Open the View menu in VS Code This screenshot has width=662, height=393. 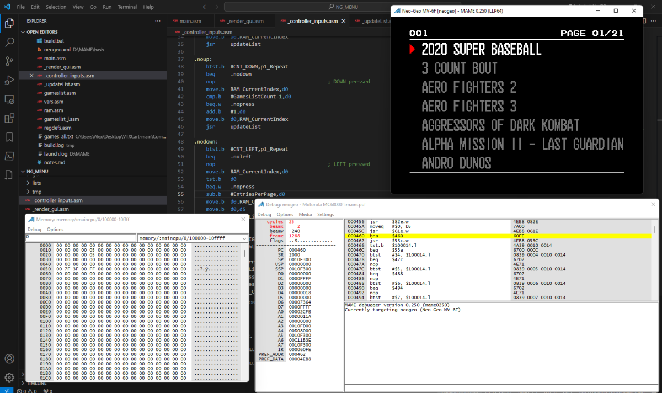click(x=78, y=7)
